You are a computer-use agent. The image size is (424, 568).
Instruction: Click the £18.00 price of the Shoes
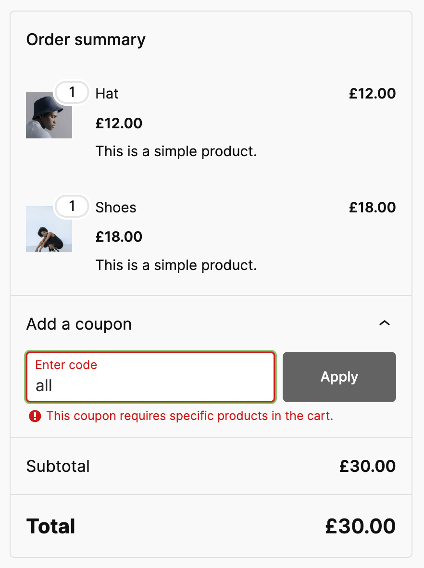pos(372,207)
